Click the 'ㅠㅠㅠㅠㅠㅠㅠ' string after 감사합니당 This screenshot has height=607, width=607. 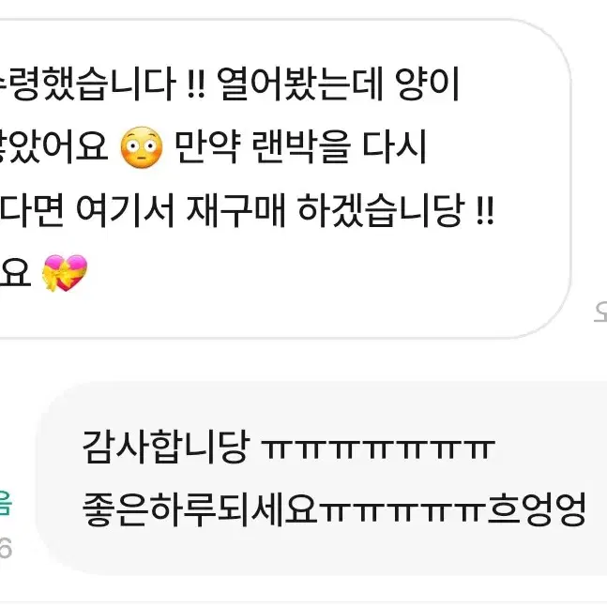click(378, 449)
